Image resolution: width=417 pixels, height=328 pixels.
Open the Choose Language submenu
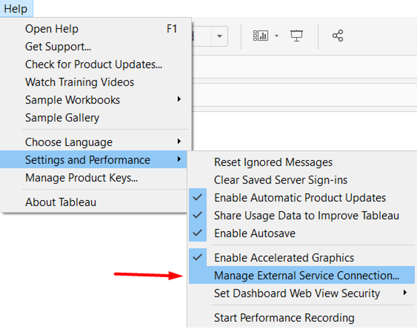(69, 142)
